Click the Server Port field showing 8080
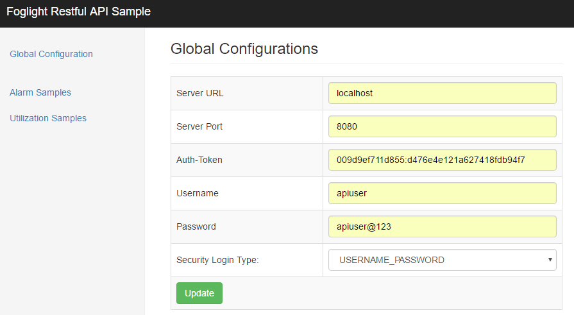 pos(442,126)
